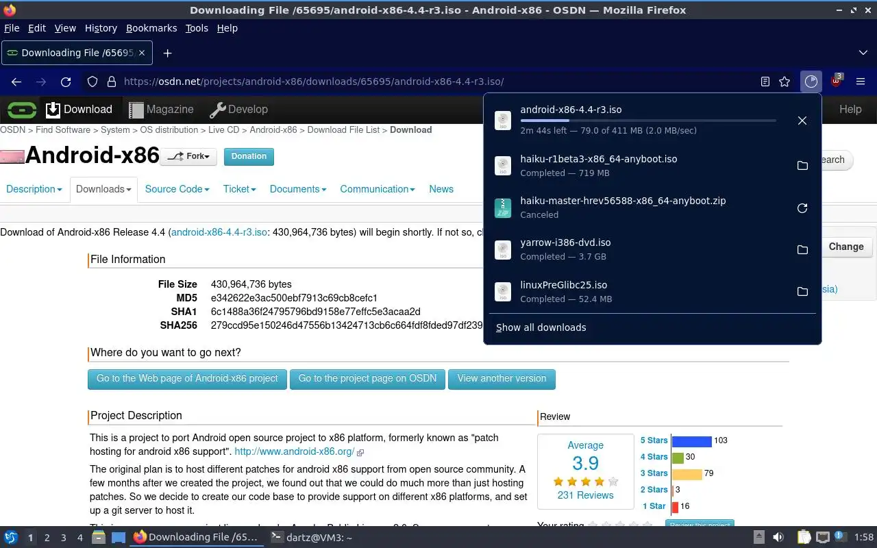The image size is (877, 548).
Task: Open the system volume speaker icon
Action: [x=778, y=538]
